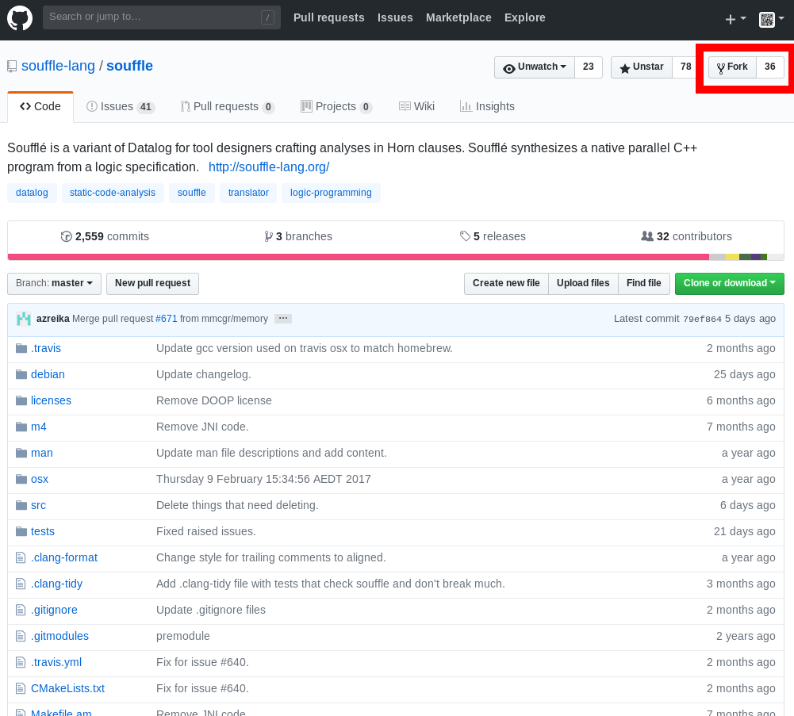Click the contributors people icon

647,236
